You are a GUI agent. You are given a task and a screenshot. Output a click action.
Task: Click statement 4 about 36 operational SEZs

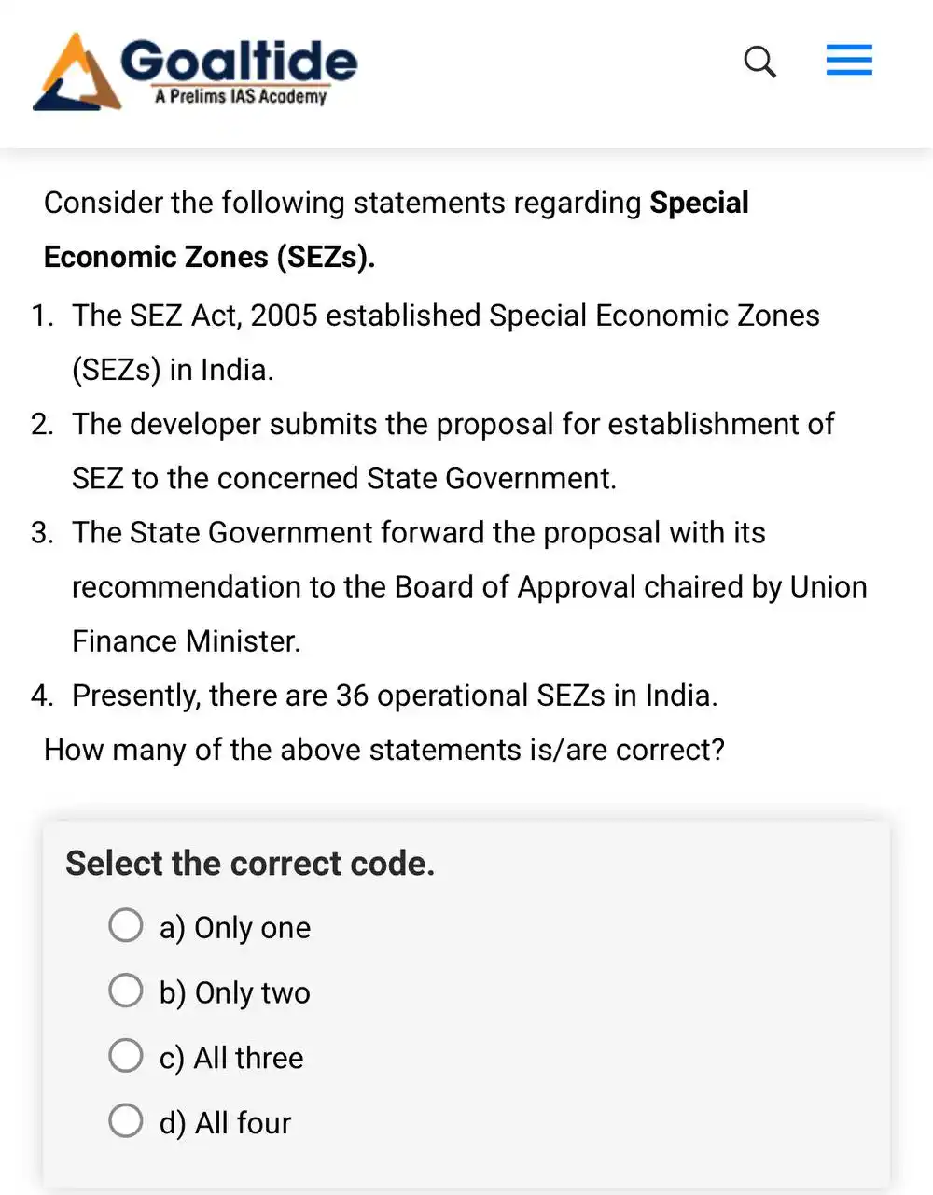click(374, 696)
